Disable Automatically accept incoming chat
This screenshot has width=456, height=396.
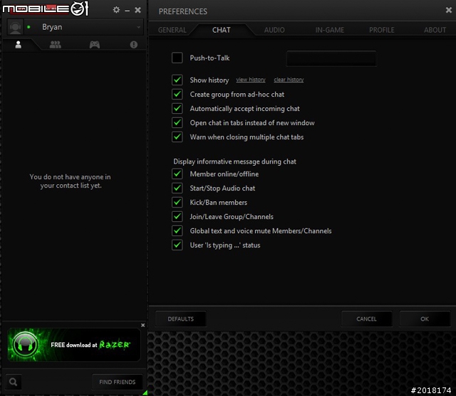click(177, 108)
